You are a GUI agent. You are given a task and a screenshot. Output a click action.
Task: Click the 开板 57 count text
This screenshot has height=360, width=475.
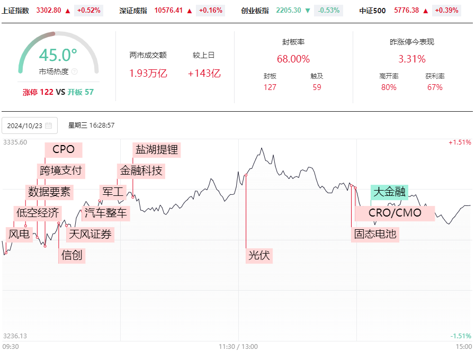[x=80, y=92]
